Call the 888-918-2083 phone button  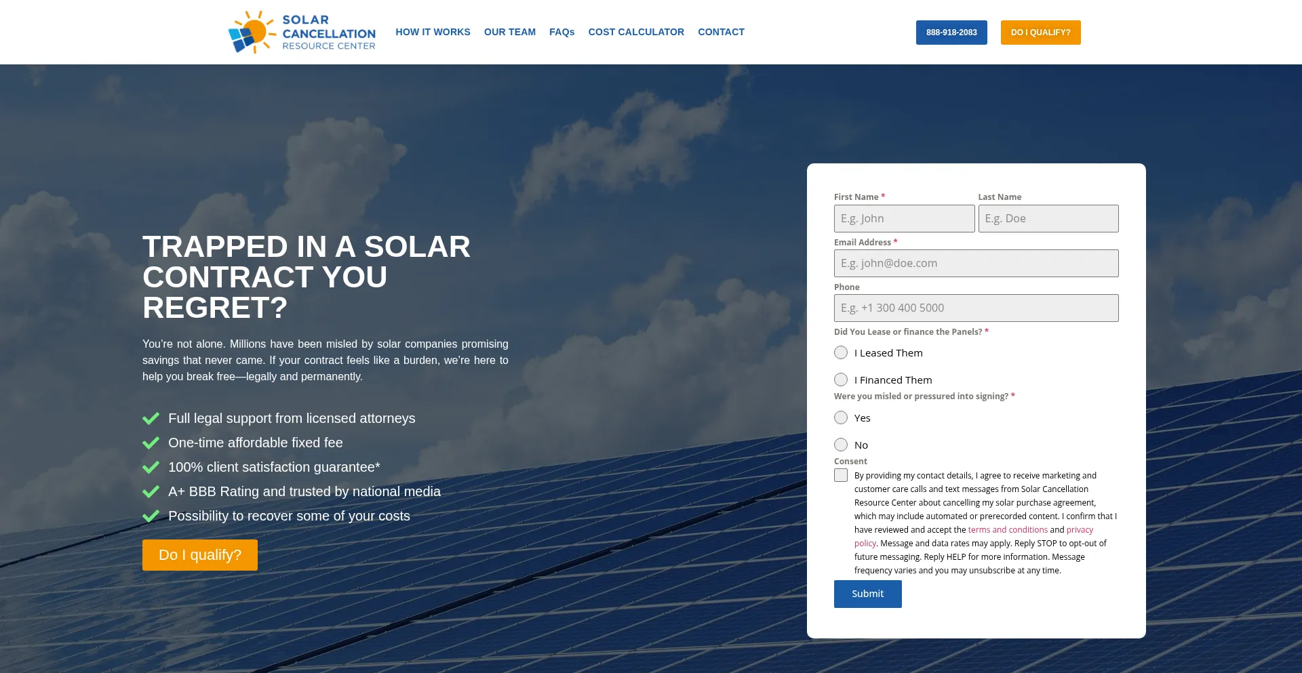(x=951, y=33)
